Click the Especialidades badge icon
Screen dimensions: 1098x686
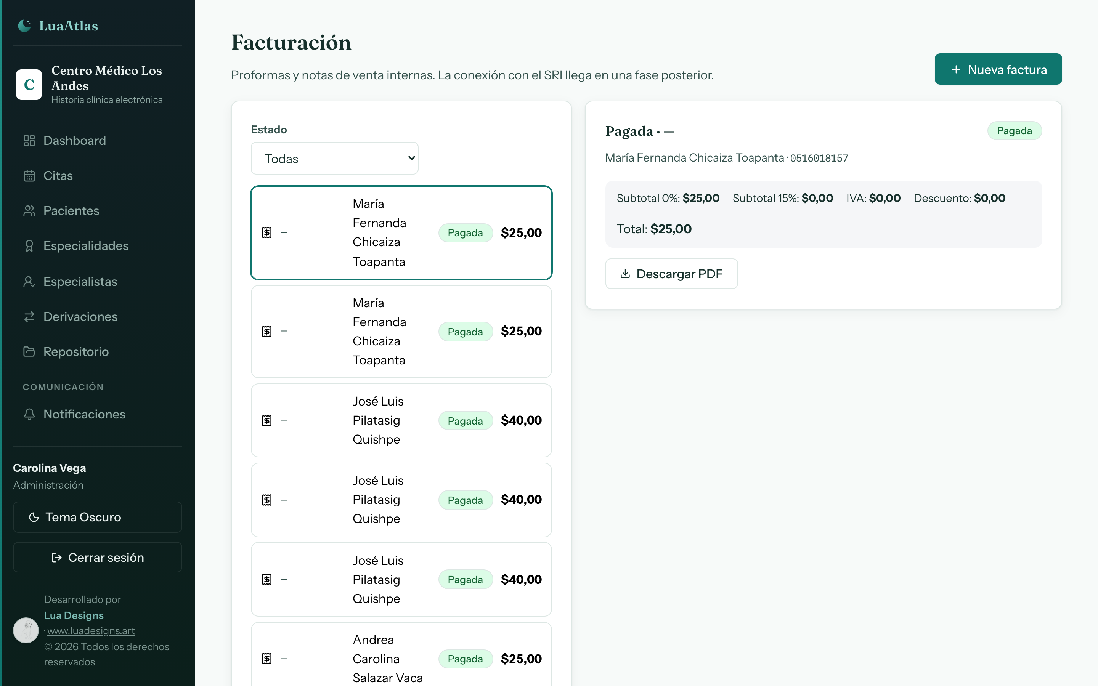[29, 246]
